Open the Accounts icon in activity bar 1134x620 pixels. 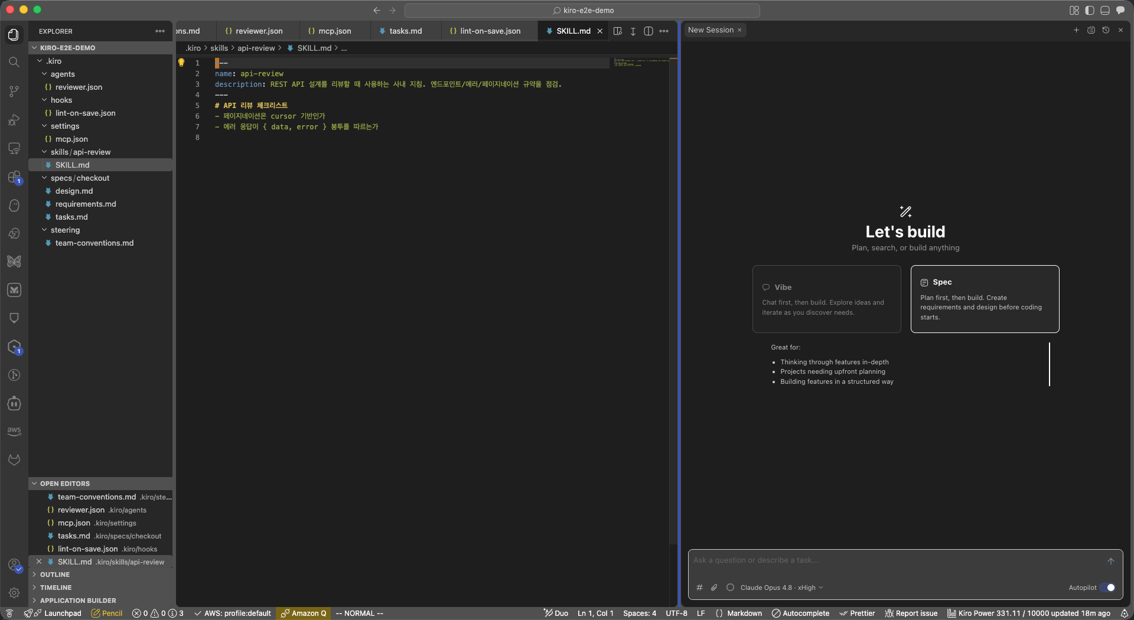(14, 565)
